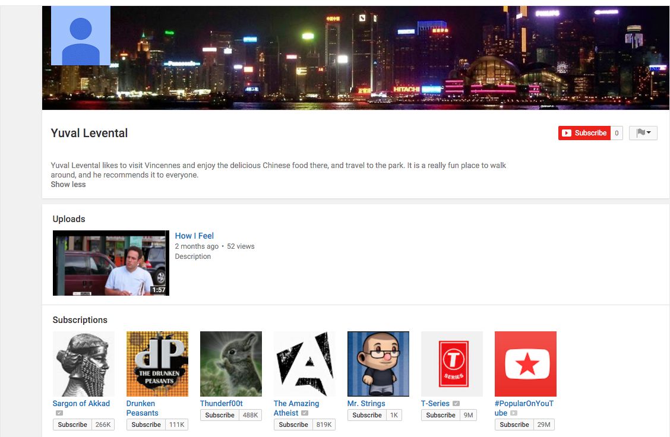Open the flag report dropdown
The width and height of the screenshot is (670, 437).
tap(643, 133)
